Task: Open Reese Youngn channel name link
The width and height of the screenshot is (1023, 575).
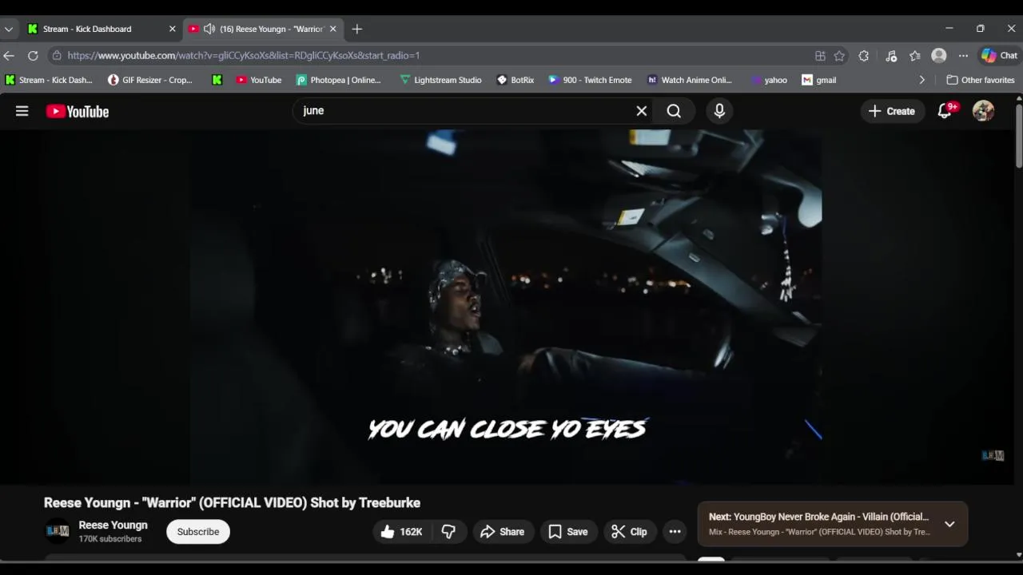Action: [x=113, y=525]
